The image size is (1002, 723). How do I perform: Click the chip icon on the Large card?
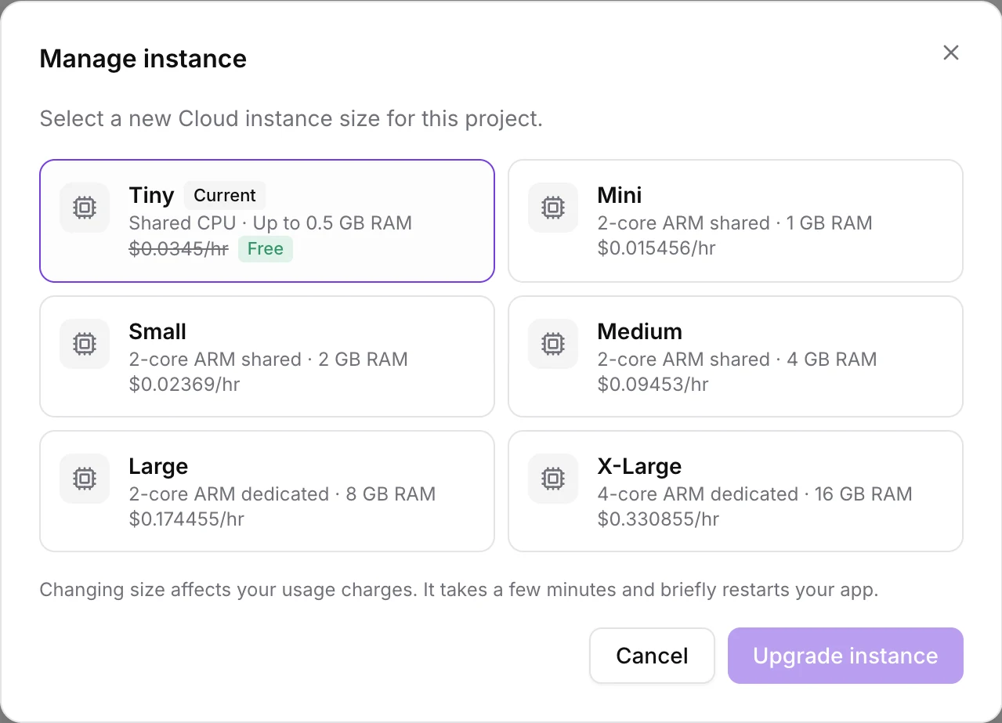point(85,478)
